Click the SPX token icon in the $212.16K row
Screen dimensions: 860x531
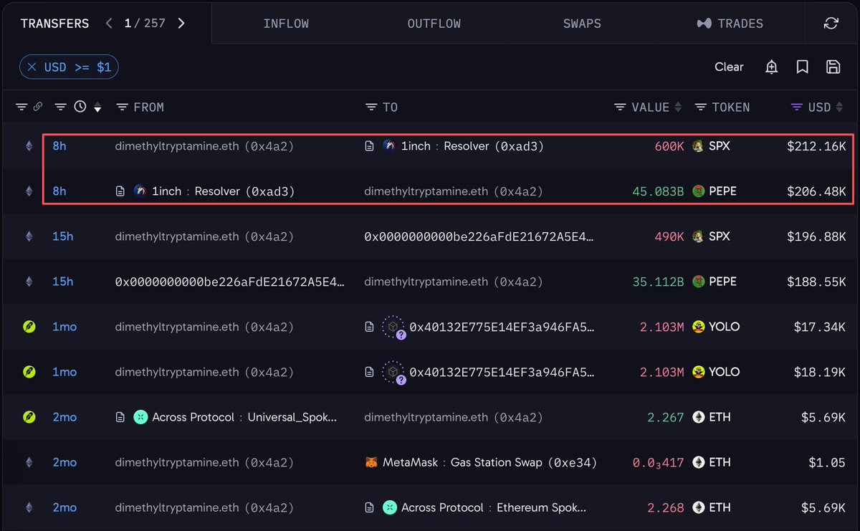(698, 146)
